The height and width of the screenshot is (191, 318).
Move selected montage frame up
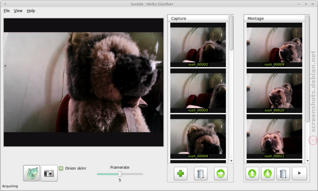pos(252,173)
